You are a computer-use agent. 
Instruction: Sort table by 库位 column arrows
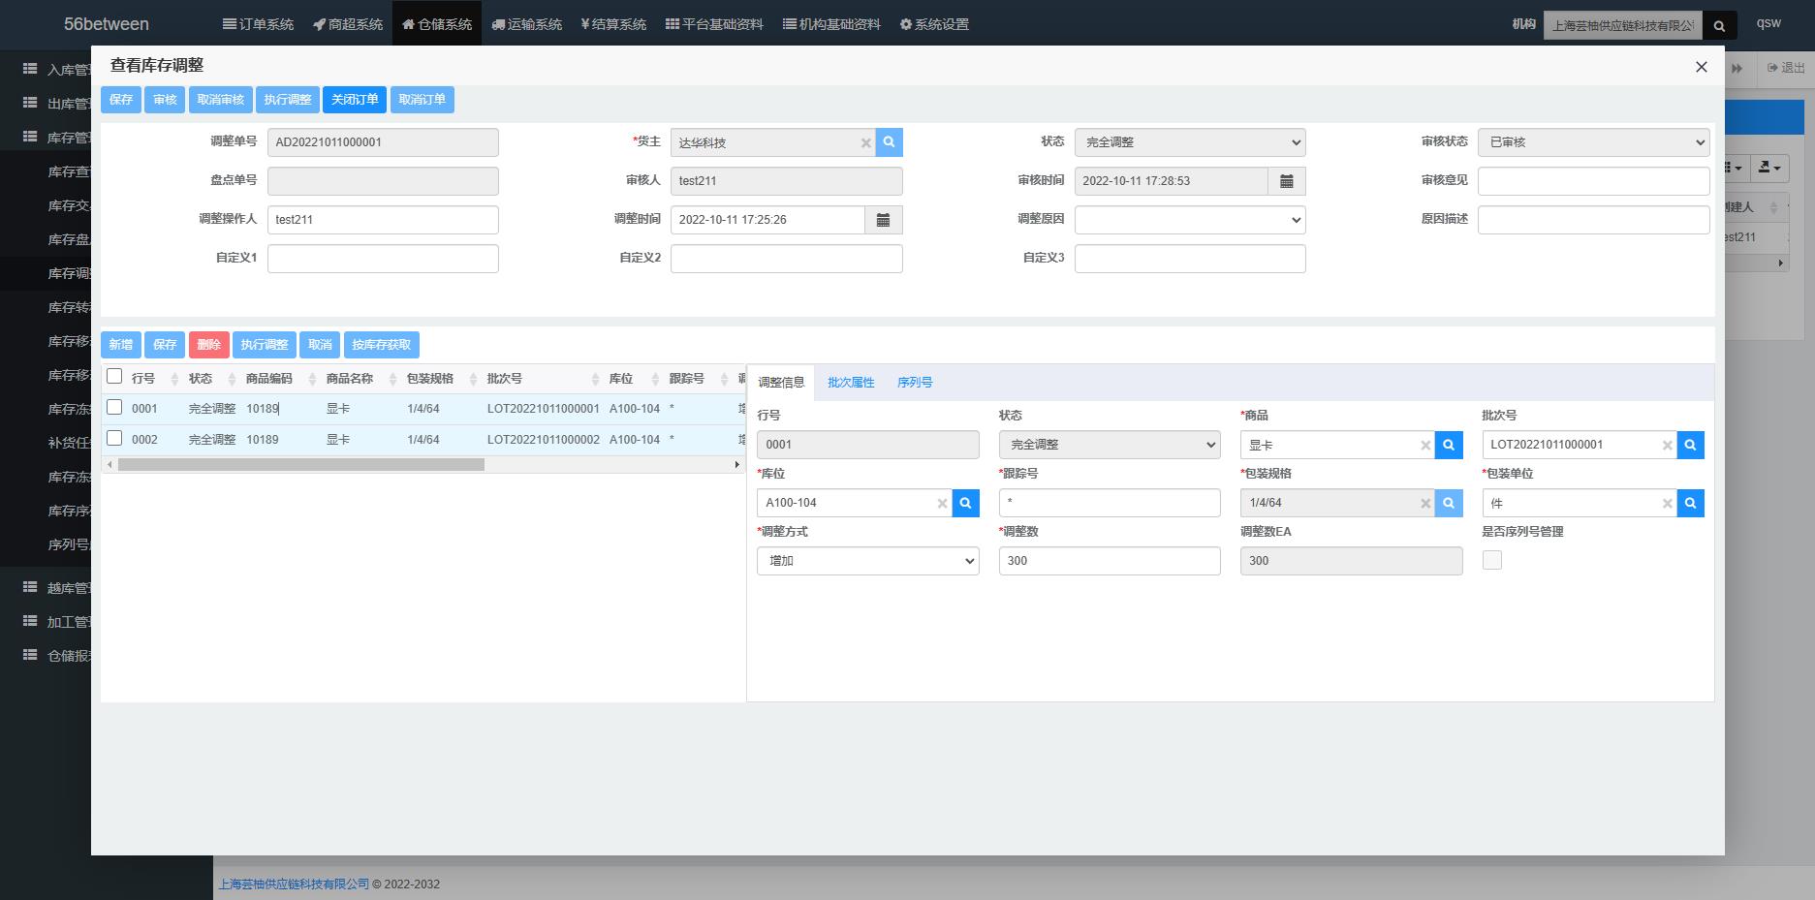point(655,379)
